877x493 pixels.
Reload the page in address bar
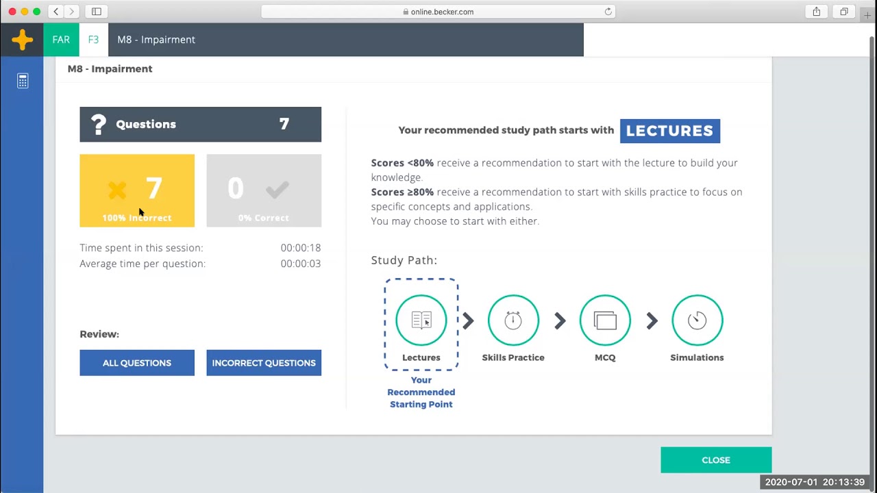pos(608,12)
